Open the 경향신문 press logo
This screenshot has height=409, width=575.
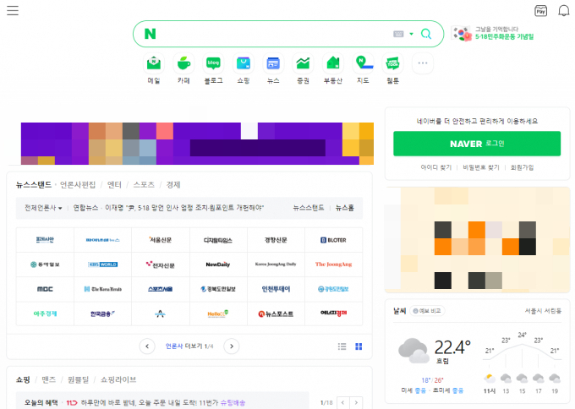(x=276, y=240)
